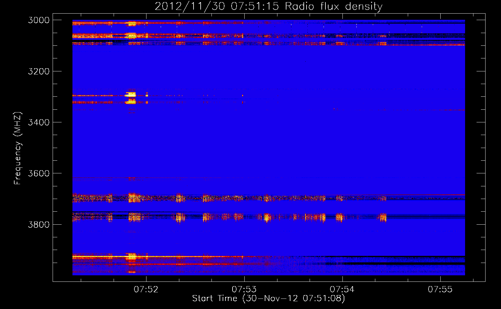The width and height of the screenshot is (501, 309).
Task: Click the plot title '2012/11/30 07:51:15 Radio flux density'
Action: coord(268,6)
